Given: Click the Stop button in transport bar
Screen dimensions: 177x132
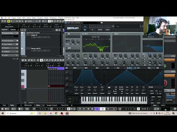Looking at the screenshot, I should 103,109.
